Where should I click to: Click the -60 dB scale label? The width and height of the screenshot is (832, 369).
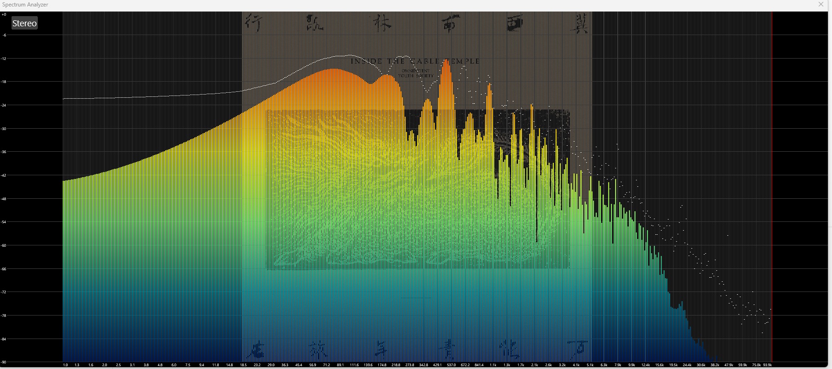4,245
